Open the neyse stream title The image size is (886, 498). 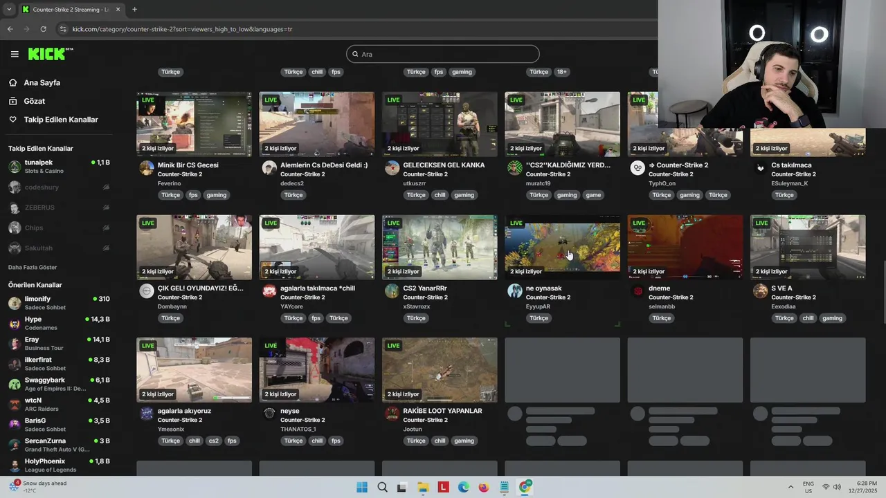[290, 411]
